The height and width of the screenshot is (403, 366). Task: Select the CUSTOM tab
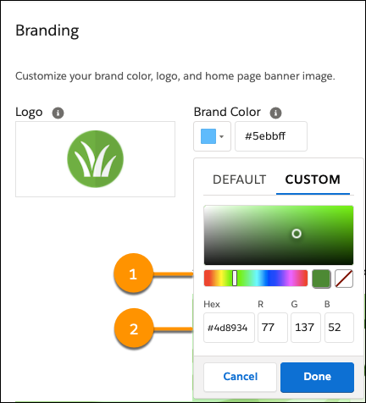(x=313, y=179)
